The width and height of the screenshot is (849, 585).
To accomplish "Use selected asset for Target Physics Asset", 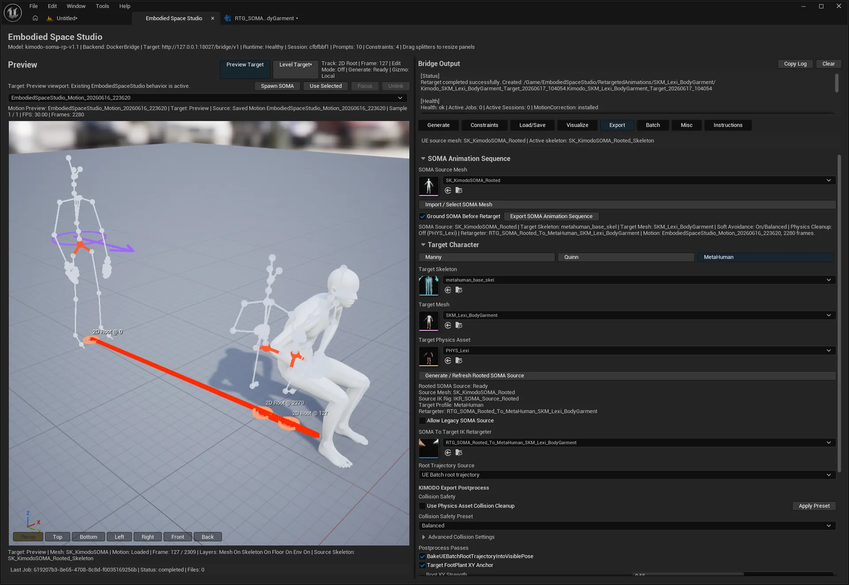I will click(448, 361).
